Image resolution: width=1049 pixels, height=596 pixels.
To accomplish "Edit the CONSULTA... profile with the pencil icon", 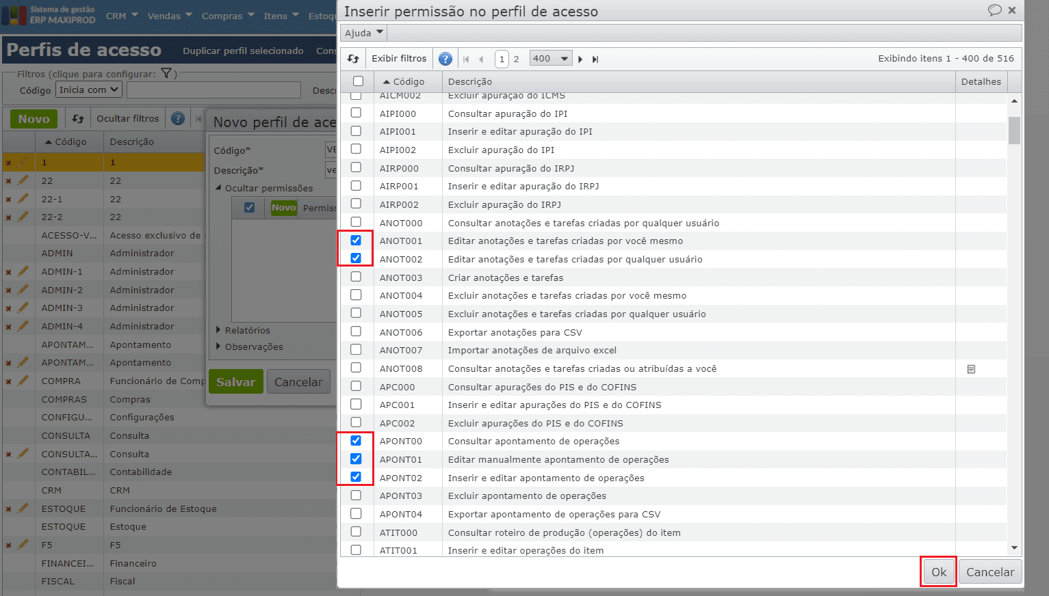I will tap(23, 453).
